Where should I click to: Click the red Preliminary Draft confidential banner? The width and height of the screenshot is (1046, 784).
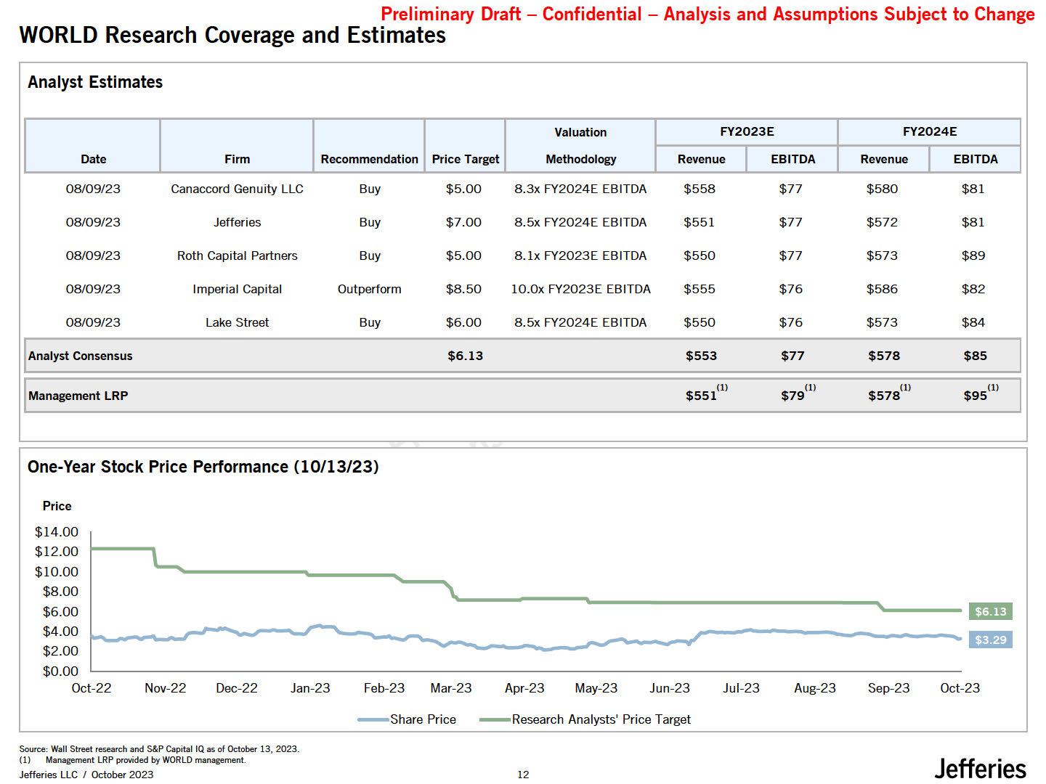[x=708, y=15]
